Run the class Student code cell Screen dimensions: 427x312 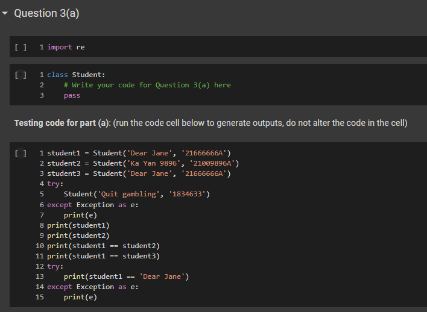click(21, 75)
